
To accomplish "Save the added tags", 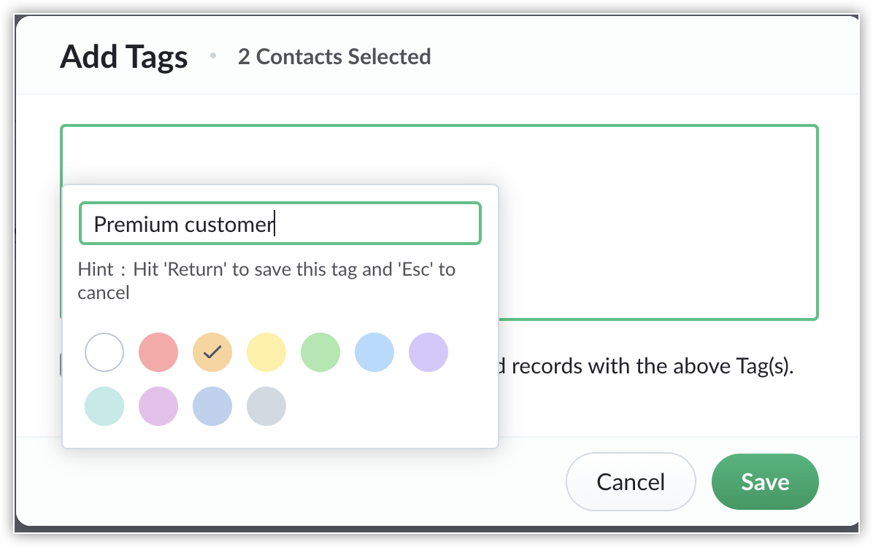I will (x=764, y=482).
